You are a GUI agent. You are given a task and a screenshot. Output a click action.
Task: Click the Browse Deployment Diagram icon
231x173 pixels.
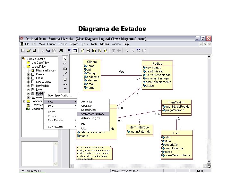tap(106, 51)
